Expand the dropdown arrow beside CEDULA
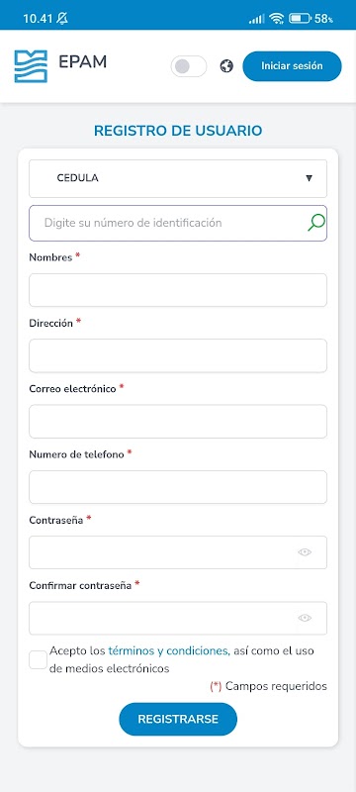Viewport: 356px width, 792px height. (310, 178)
